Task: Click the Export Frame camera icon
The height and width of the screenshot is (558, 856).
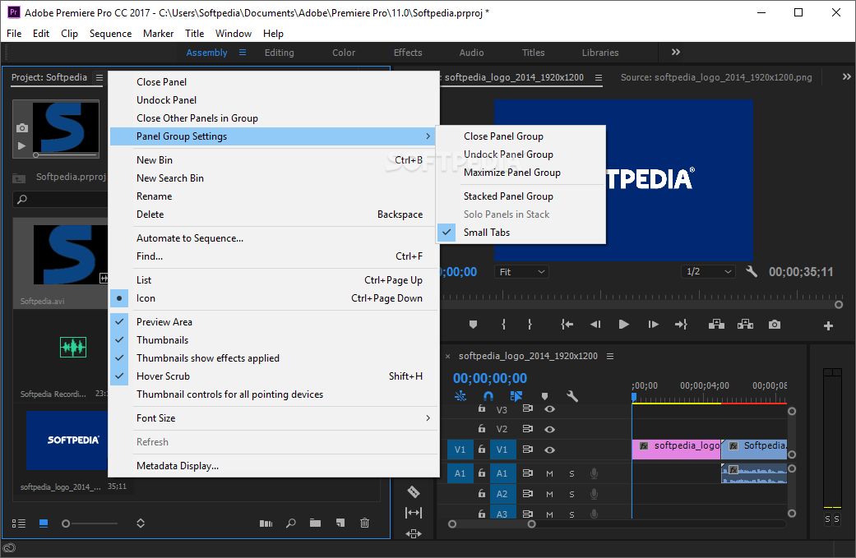Action: click(x=774, y=325)
